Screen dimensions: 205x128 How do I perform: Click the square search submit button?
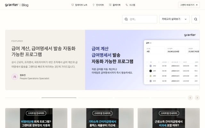(x=196, y=19)
